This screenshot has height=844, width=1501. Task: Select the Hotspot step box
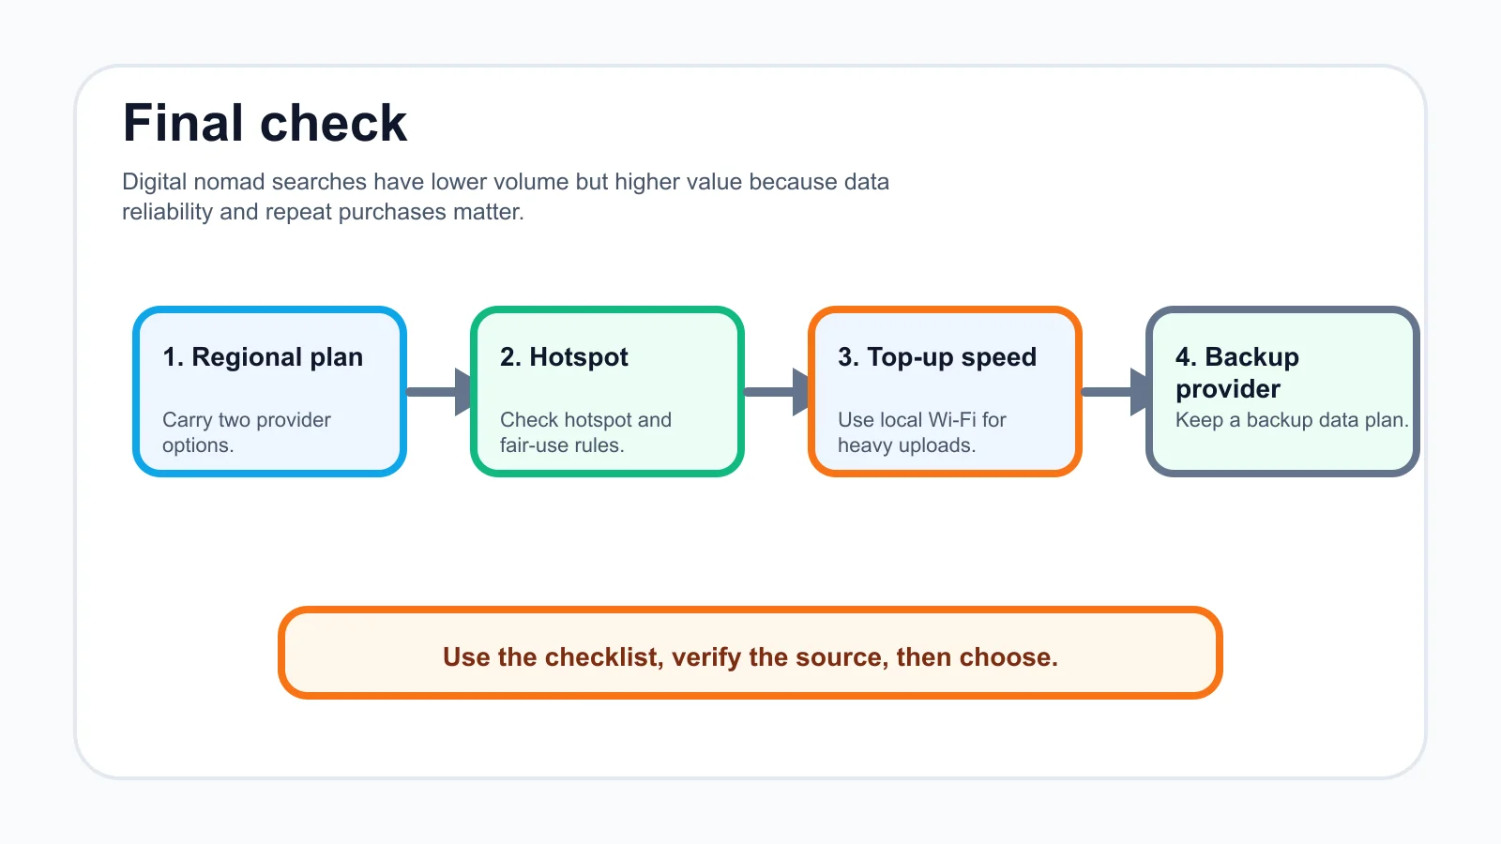[607, 391]
